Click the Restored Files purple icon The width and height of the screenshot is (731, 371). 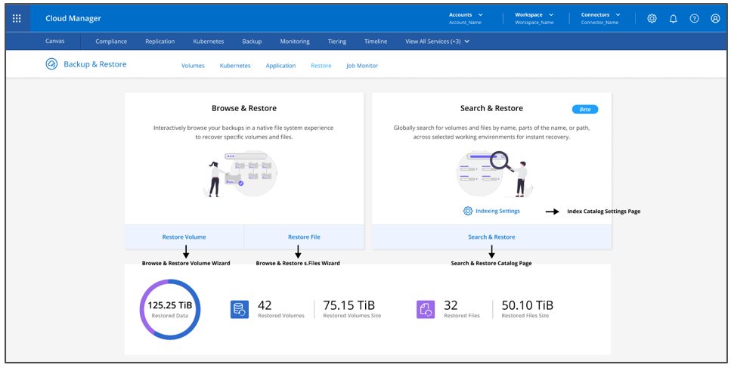[426, 308]
